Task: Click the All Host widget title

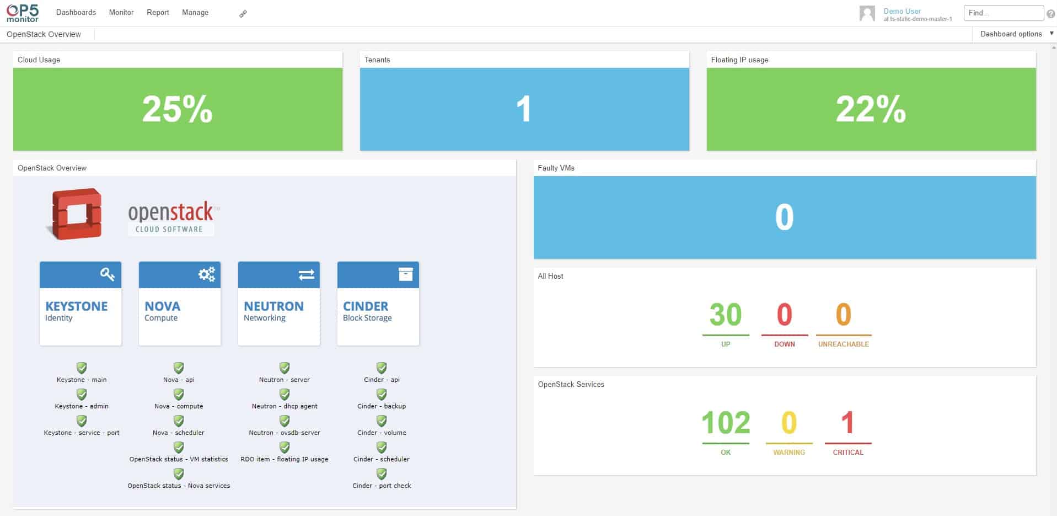Action: coord(550,276)
